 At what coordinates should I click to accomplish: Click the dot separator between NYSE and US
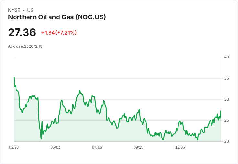click(x=24, y=10)
